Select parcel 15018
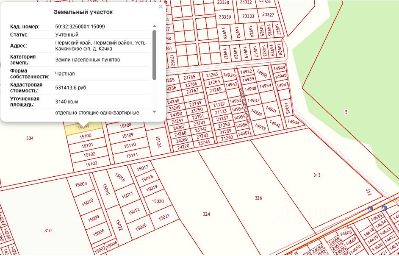Image resolution: width=399 pixels, height=256 pixels. [x=147, y=178]
